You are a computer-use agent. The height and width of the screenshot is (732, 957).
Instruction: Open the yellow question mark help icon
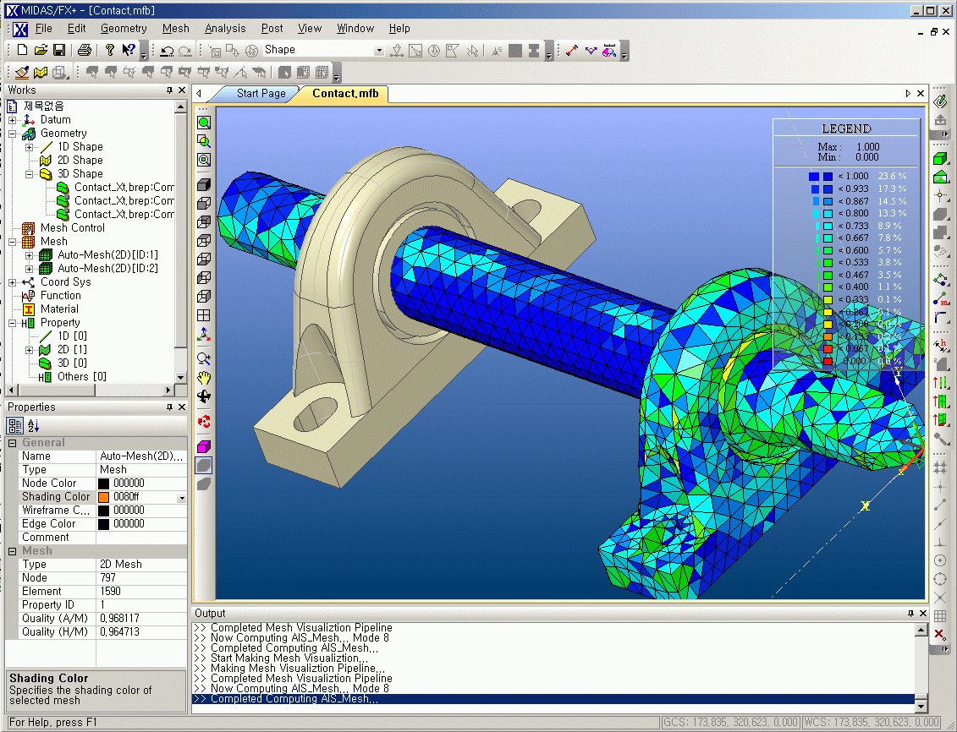point(110,50)
